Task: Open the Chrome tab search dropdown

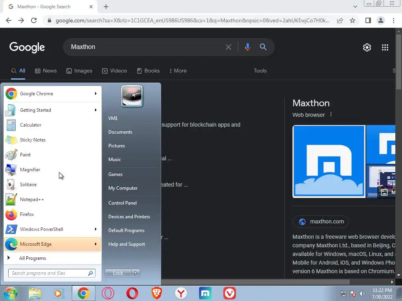Action: tap(355, 7)
